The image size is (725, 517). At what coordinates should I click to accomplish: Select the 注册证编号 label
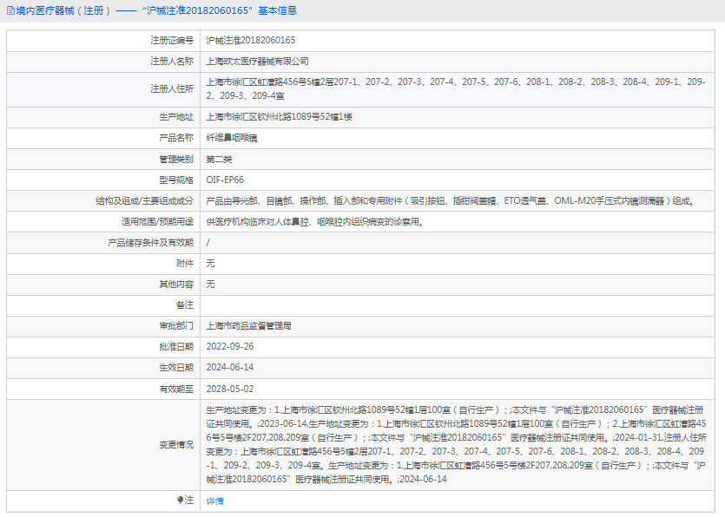pos(172,40)
